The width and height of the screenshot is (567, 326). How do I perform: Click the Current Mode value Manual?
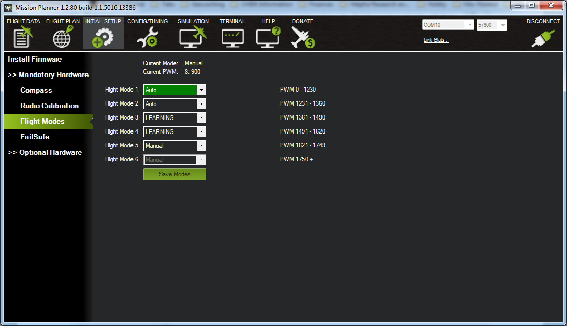pyautogui.click(x=194, y=63)
